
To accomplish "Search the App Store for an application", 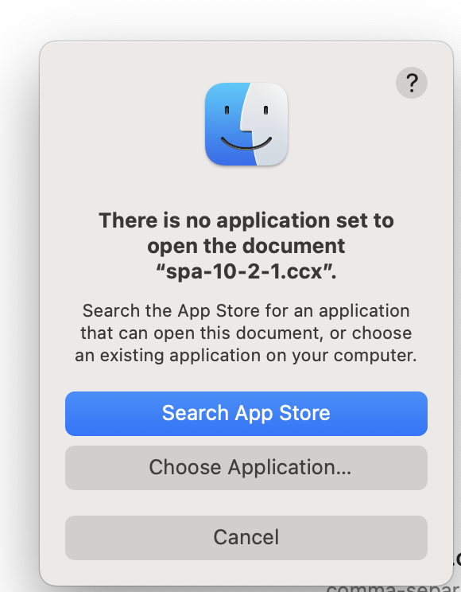I will pos(246,414).
